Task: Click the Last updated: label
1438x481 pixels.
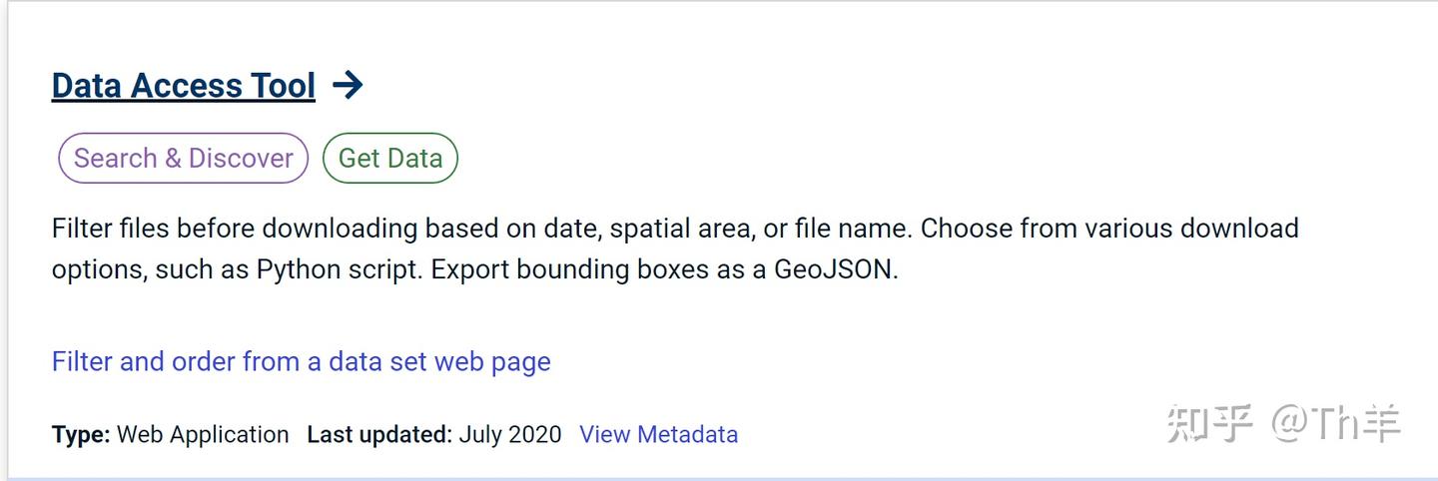Action: [379, 435]
